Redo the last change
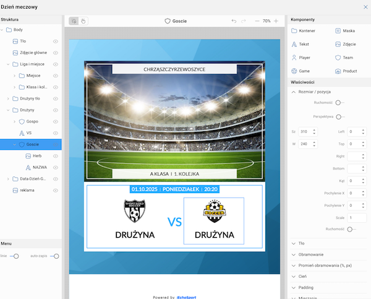 [243, 21]
